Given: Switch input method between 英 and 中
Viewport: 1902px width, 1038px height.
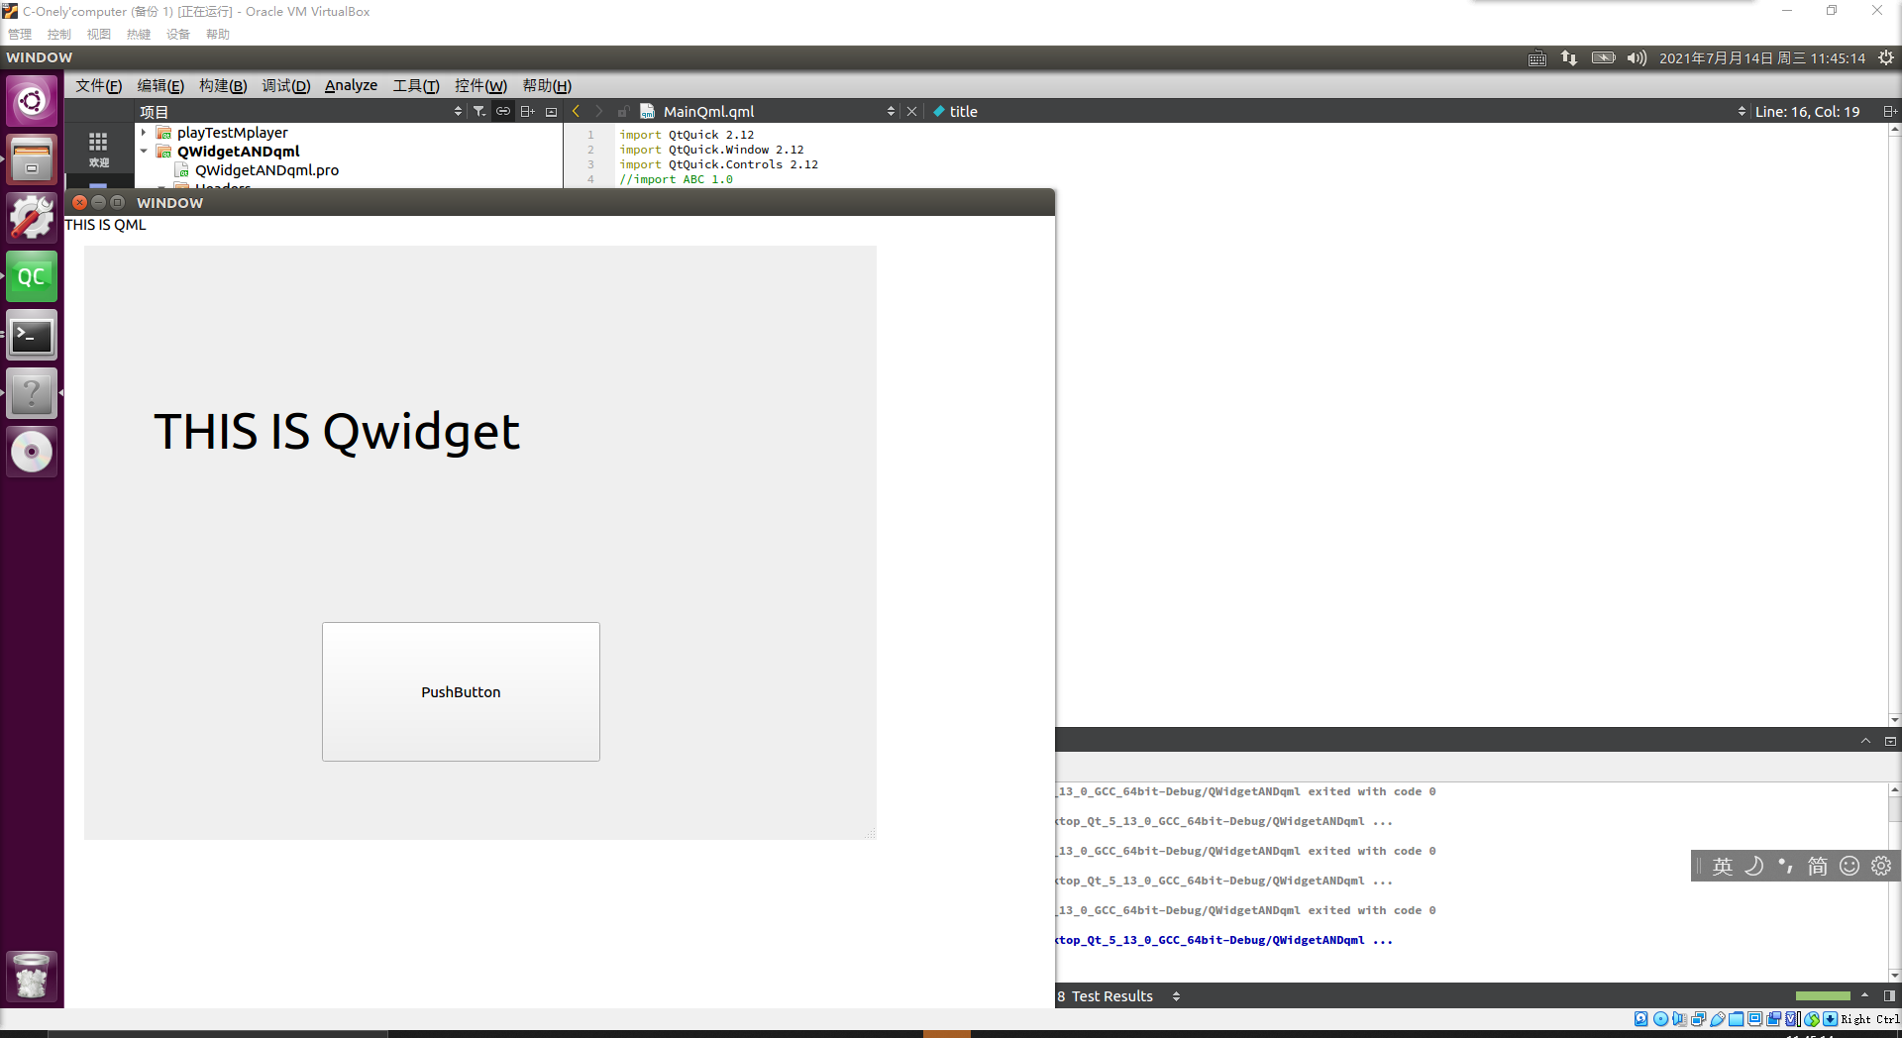Looking at the screenshot, I should point(1723,866).
